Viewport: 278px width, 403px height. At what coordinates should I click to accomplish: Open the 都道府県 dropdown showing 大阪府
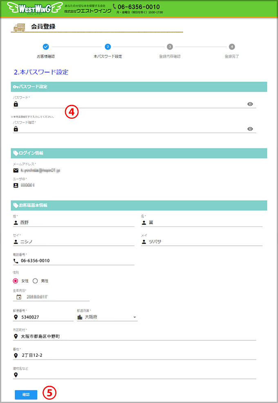(107, 317)
